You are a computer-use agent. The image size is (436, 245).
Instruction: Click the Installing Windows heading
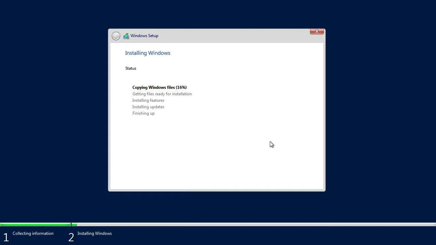click(x=147, y=53)
